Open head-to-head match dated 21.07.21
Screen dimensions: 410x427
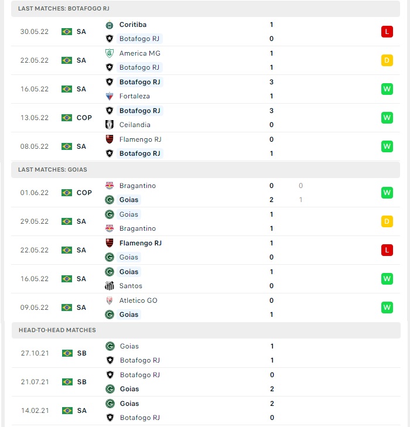[206, 382]
